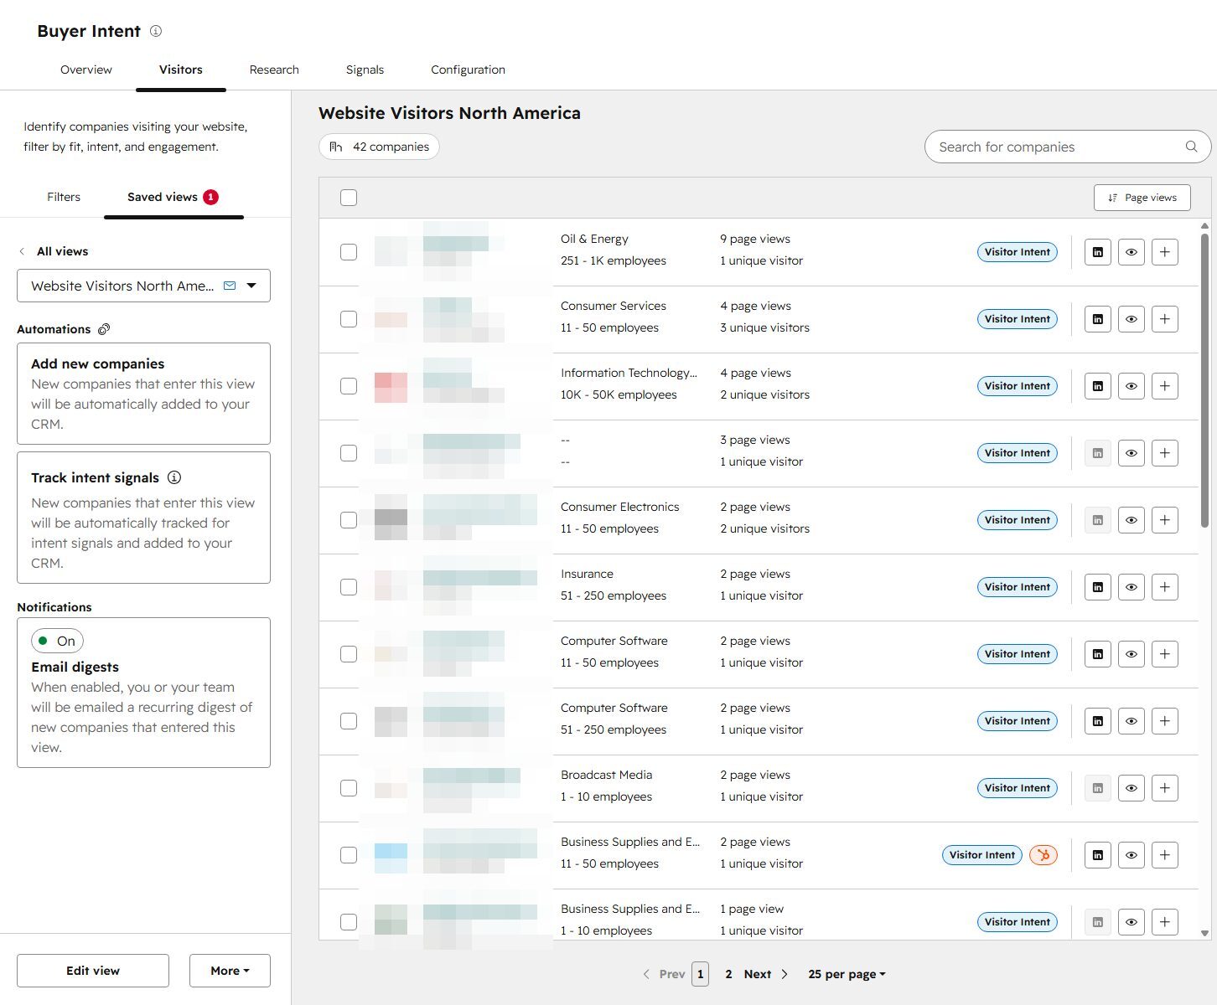Viewport: 1217px width, 1005px height.
Task: Open LinkedIn icon for Oil & Energy row
Action: click(1098, 252)
